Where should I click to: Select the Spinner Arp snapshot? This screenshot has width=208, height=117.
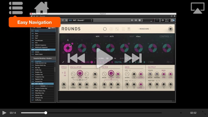[x=42, y=95]
